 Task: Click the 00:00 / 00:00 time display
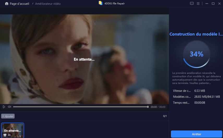coord(158,107)
